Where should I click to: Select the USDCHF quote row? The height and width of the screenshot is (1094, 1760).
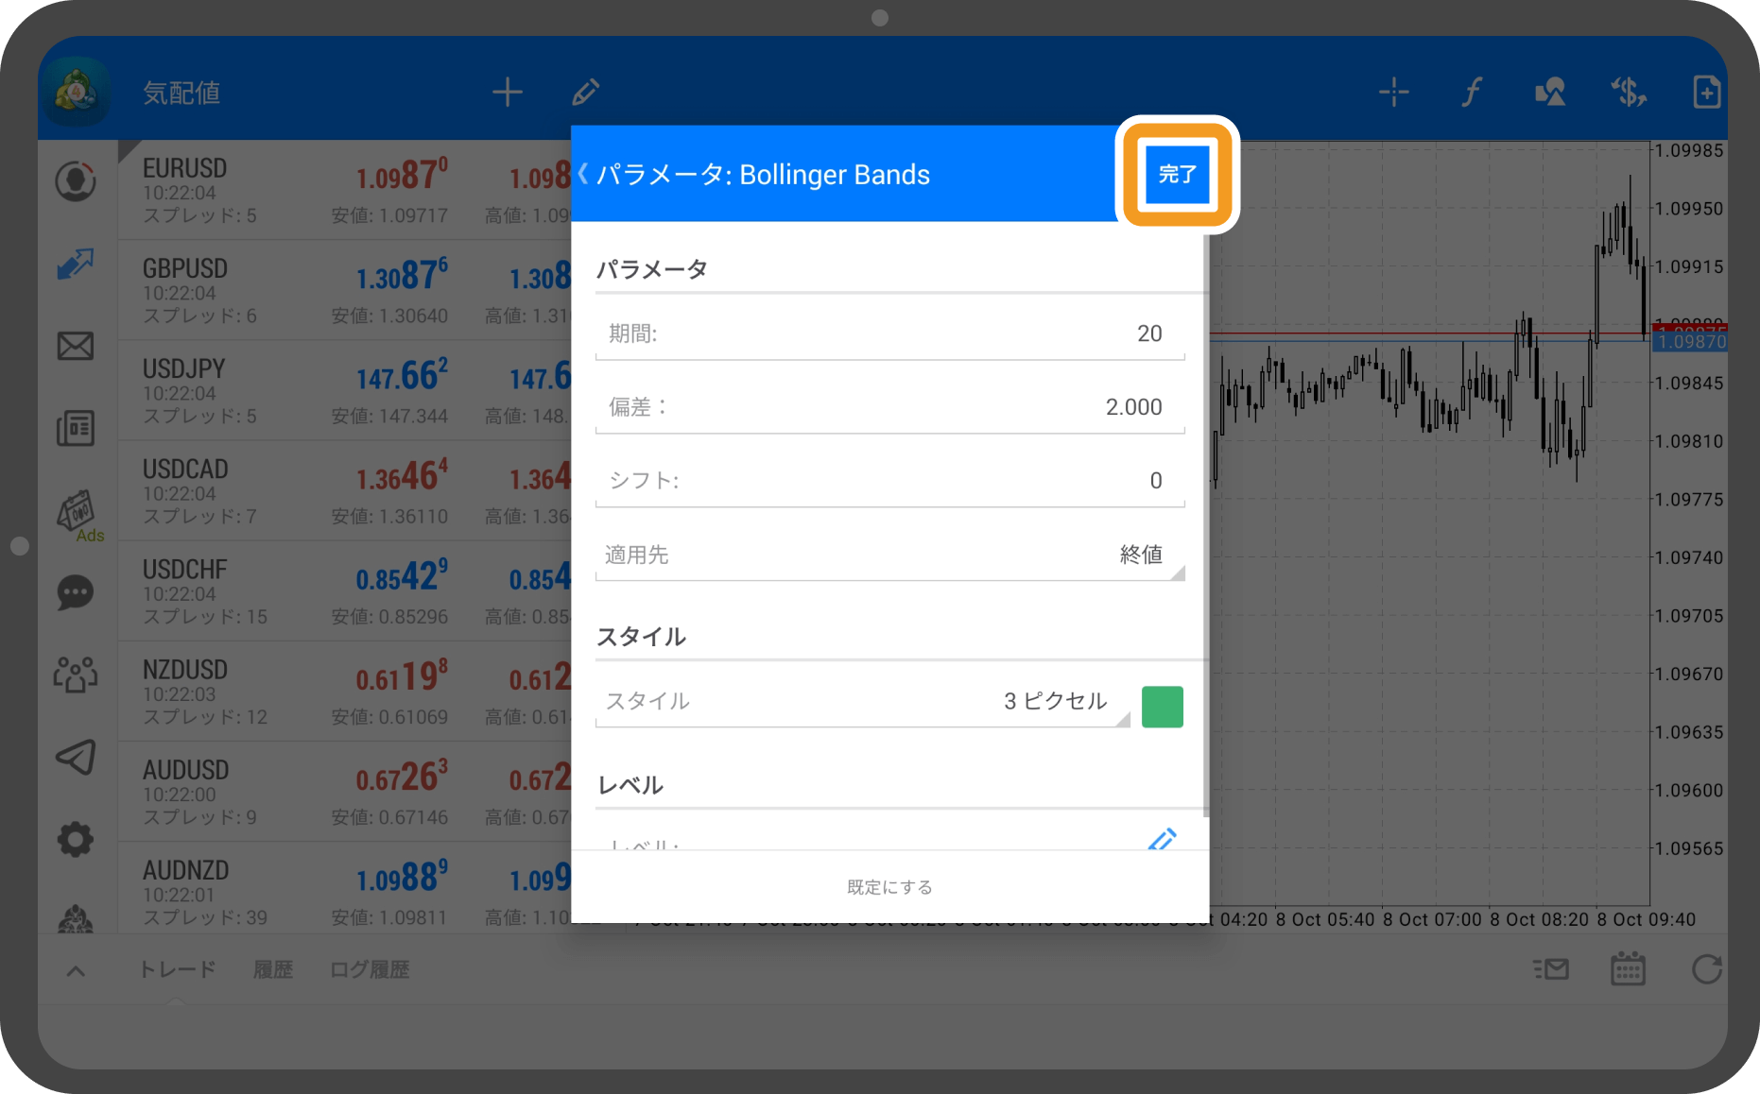(x=344, y=591)
